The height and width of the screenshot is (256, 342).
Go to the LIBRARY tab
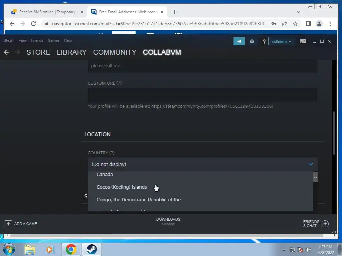[71, 52]
